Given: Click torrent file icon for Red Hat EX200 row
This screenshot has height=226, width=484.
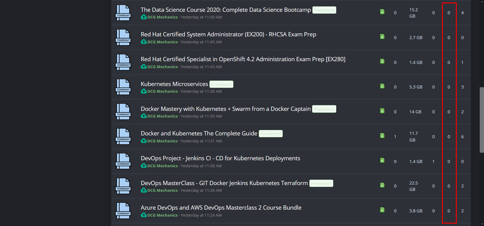Looking at the screenshot, I should [123, 38].
